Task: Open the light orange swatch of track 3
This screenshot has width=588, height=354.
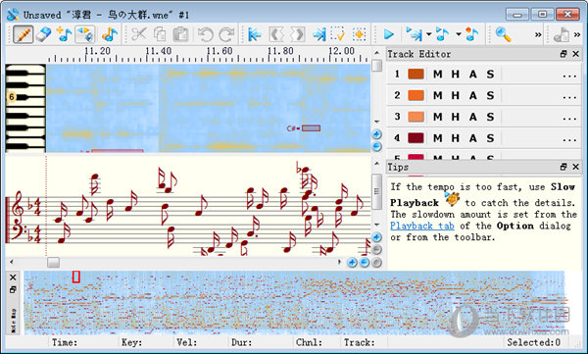Action: tap(416, 117)
